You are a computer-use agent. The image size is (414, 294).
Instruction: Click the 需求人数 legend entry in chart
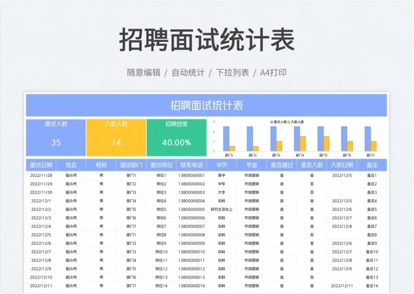[278, 122]
